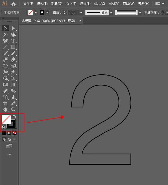Viewport: 168px width, 185px height.
Task: Select the Perspective Grid tool
Action: tap(13, 78)
